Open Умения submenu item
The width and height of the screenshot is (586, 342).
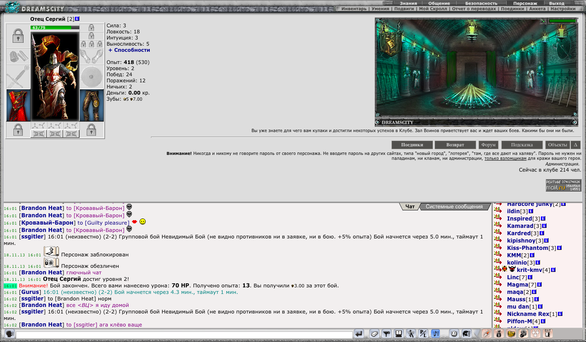coord(381,9)
